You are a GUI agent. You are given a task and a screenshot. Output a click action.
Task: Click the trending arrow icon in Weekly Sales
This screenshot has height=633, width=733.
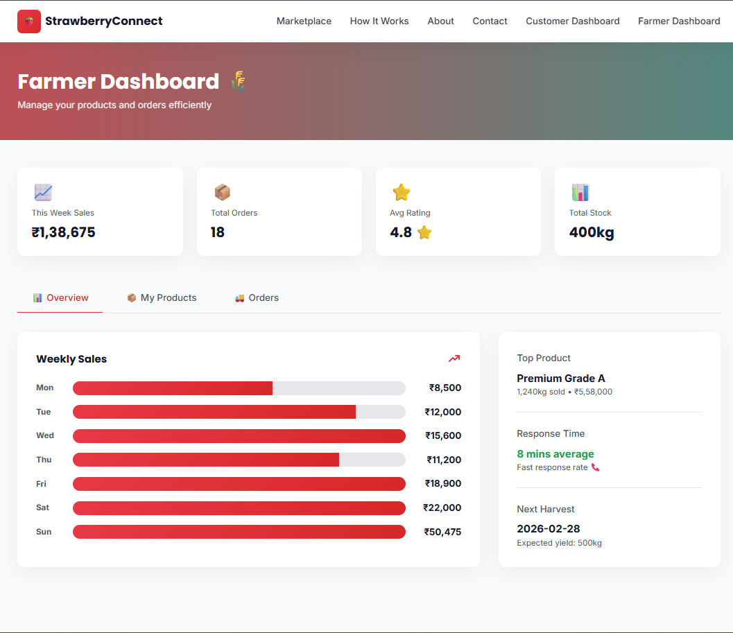click(x=454, y=358)
